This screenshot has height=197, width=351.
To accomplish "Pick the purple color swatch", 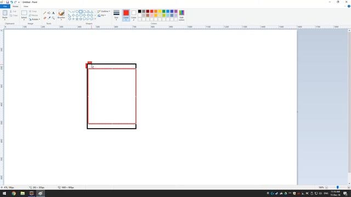I will coord(176,11).
